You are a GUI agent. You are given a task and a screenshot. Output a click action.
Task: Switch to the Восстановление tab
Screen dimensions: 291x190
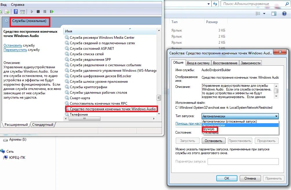point(225,63)
